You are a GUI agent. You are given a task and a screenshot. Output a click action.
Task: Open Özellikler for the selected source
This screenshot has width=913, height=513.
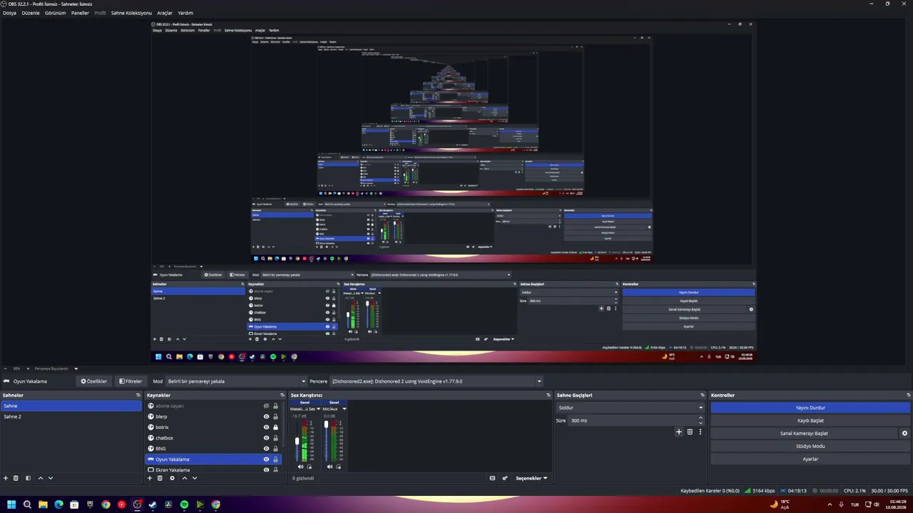[x=94, y=381]
